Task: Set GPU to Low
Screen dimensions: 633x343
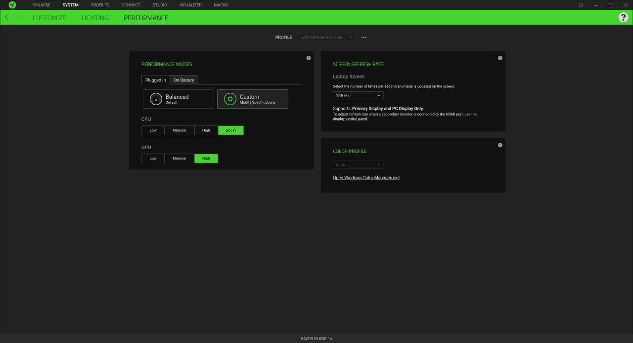Action: (x=153, y=158)
